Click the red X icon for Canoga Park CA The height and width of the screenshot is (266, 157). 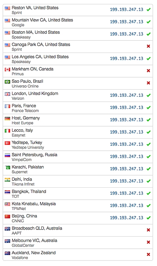click(x=148, y=46)
